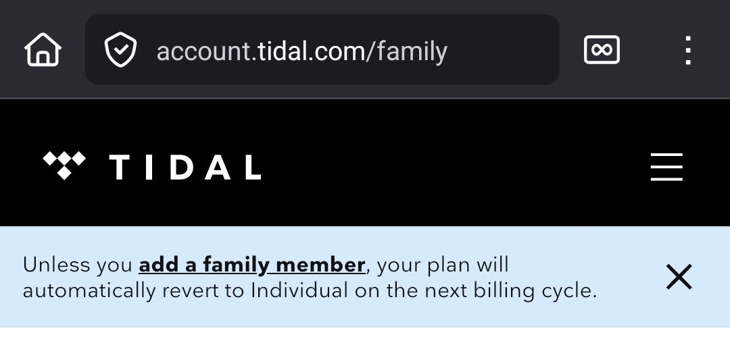Click the "Unless you" banner text
This screenshot has width=730, height=337.
[78, 265]
